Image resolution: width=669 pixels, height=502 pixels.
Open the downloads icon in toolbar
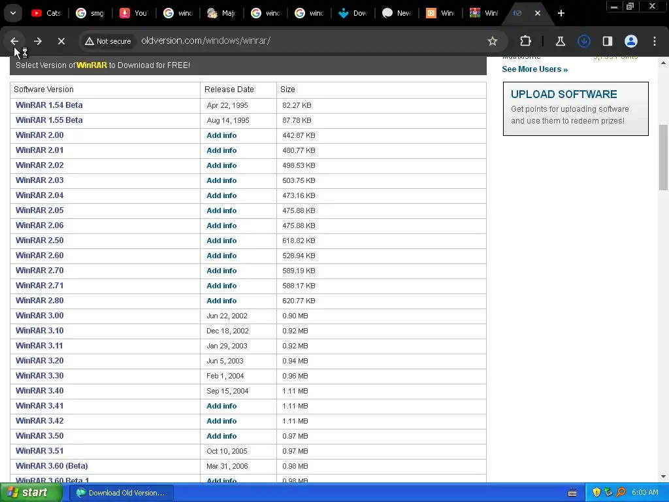click(x=583, y=41)
